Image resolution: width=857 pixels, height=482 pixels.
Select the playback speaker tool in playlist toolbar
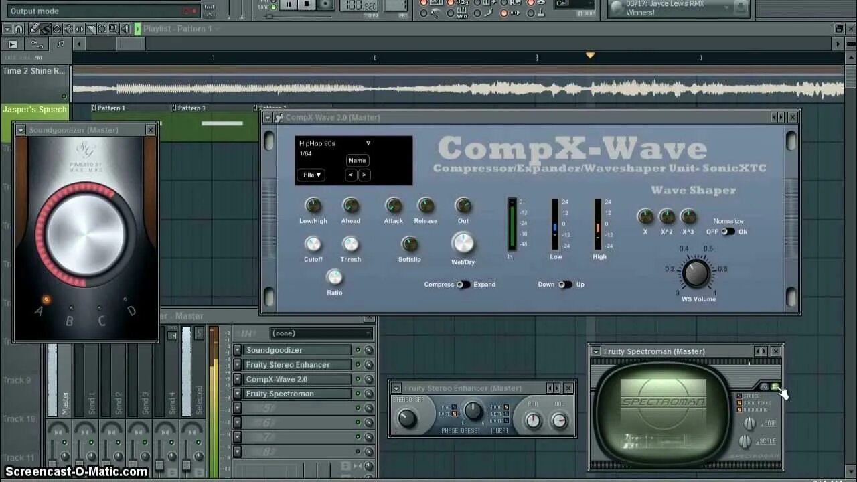[x=125, y=29]
